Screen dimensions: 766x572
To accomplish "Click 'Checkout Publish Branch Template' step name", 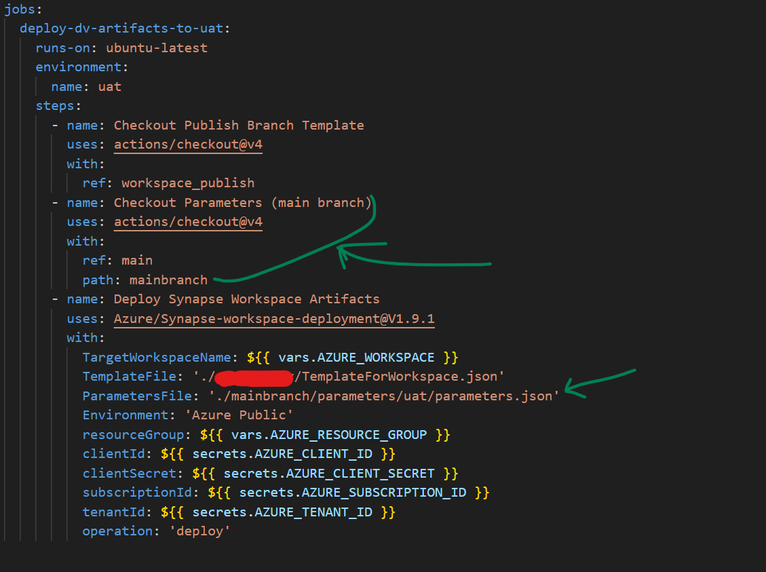I will click(x=239, y=125).
